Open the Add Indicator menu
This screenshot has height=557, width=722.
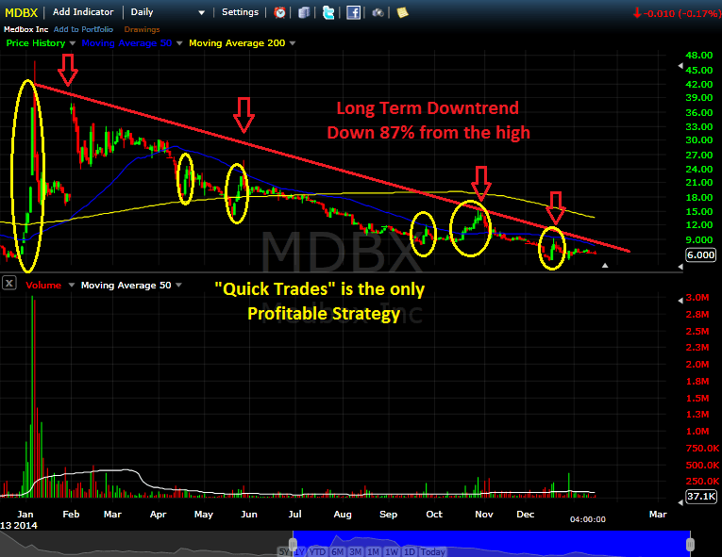(83, 12)
